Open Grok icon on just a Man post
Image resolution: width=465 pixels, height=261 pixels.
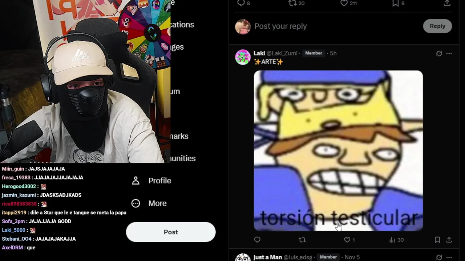click(x=439, y=257)
